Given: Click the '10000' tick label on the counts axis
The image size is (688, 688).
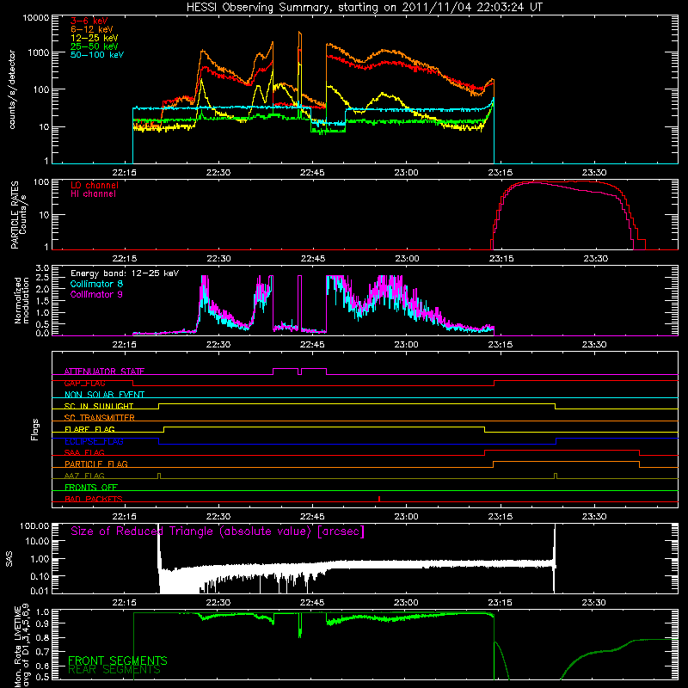Looking at the screenshot, I should point(35,18).
